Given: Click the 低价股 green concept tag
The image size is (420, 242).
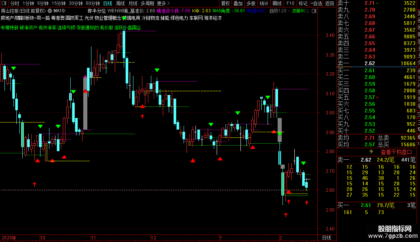Looking at the screenshot, I should point(107,28).
